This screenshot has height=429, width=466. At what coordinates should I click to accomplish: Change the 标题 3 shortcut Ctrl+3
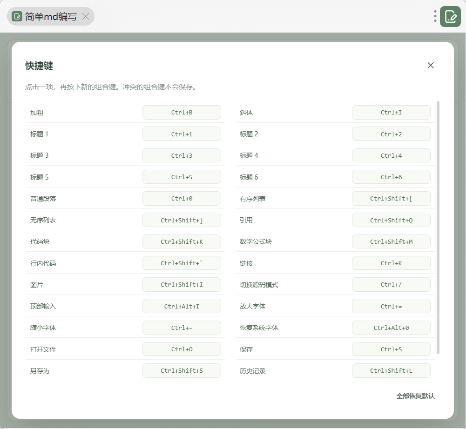pyautogui.click(x=182, y=155)
